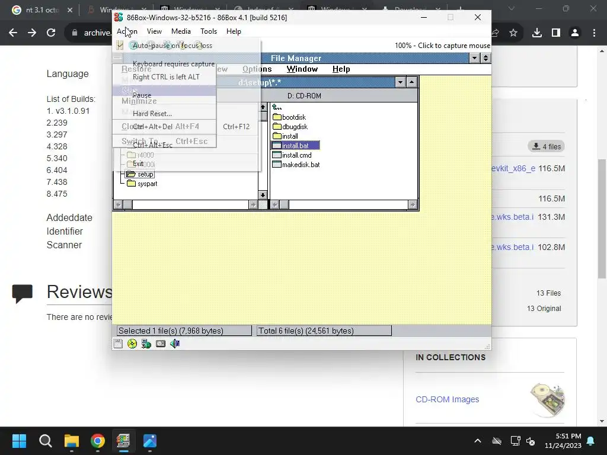Close the "nt 3.1 octo" Chrome tab
Screen dimensions: 607x455
pyautogui.click(x=70, y=10)
